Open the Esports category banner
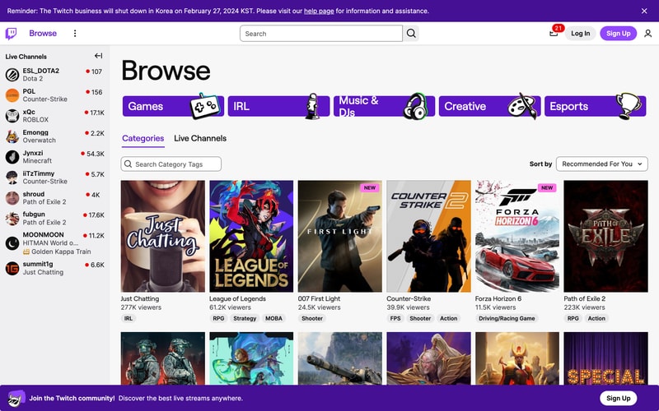Viewport: 659px width, 411px height. (595, 106)
